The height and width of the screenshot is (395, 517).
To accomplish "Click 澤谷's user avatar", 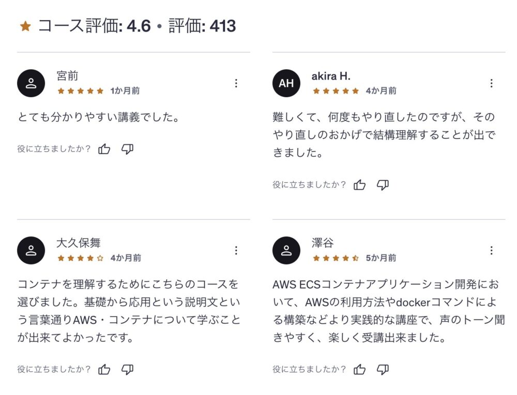I will pyautogui.click(x=286, y=250).
